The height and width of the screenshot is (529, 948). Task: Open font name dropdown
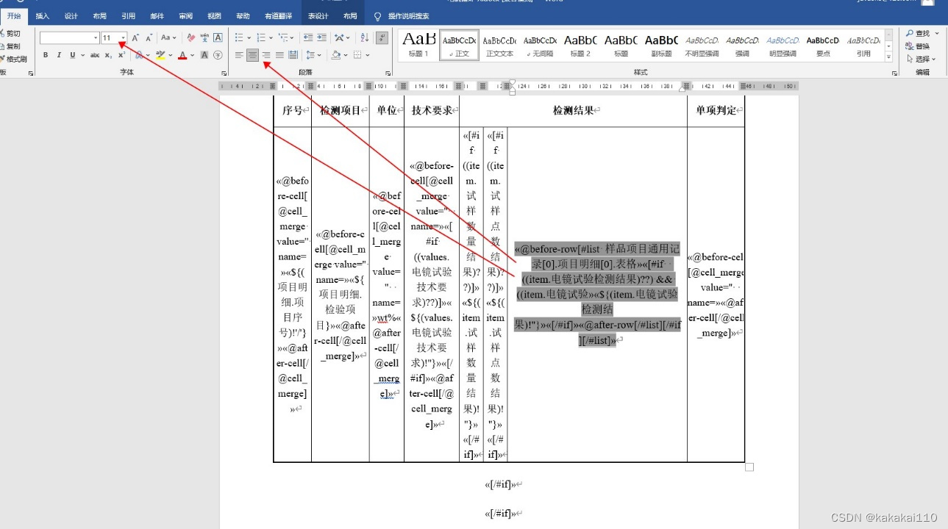pos(96,37)
